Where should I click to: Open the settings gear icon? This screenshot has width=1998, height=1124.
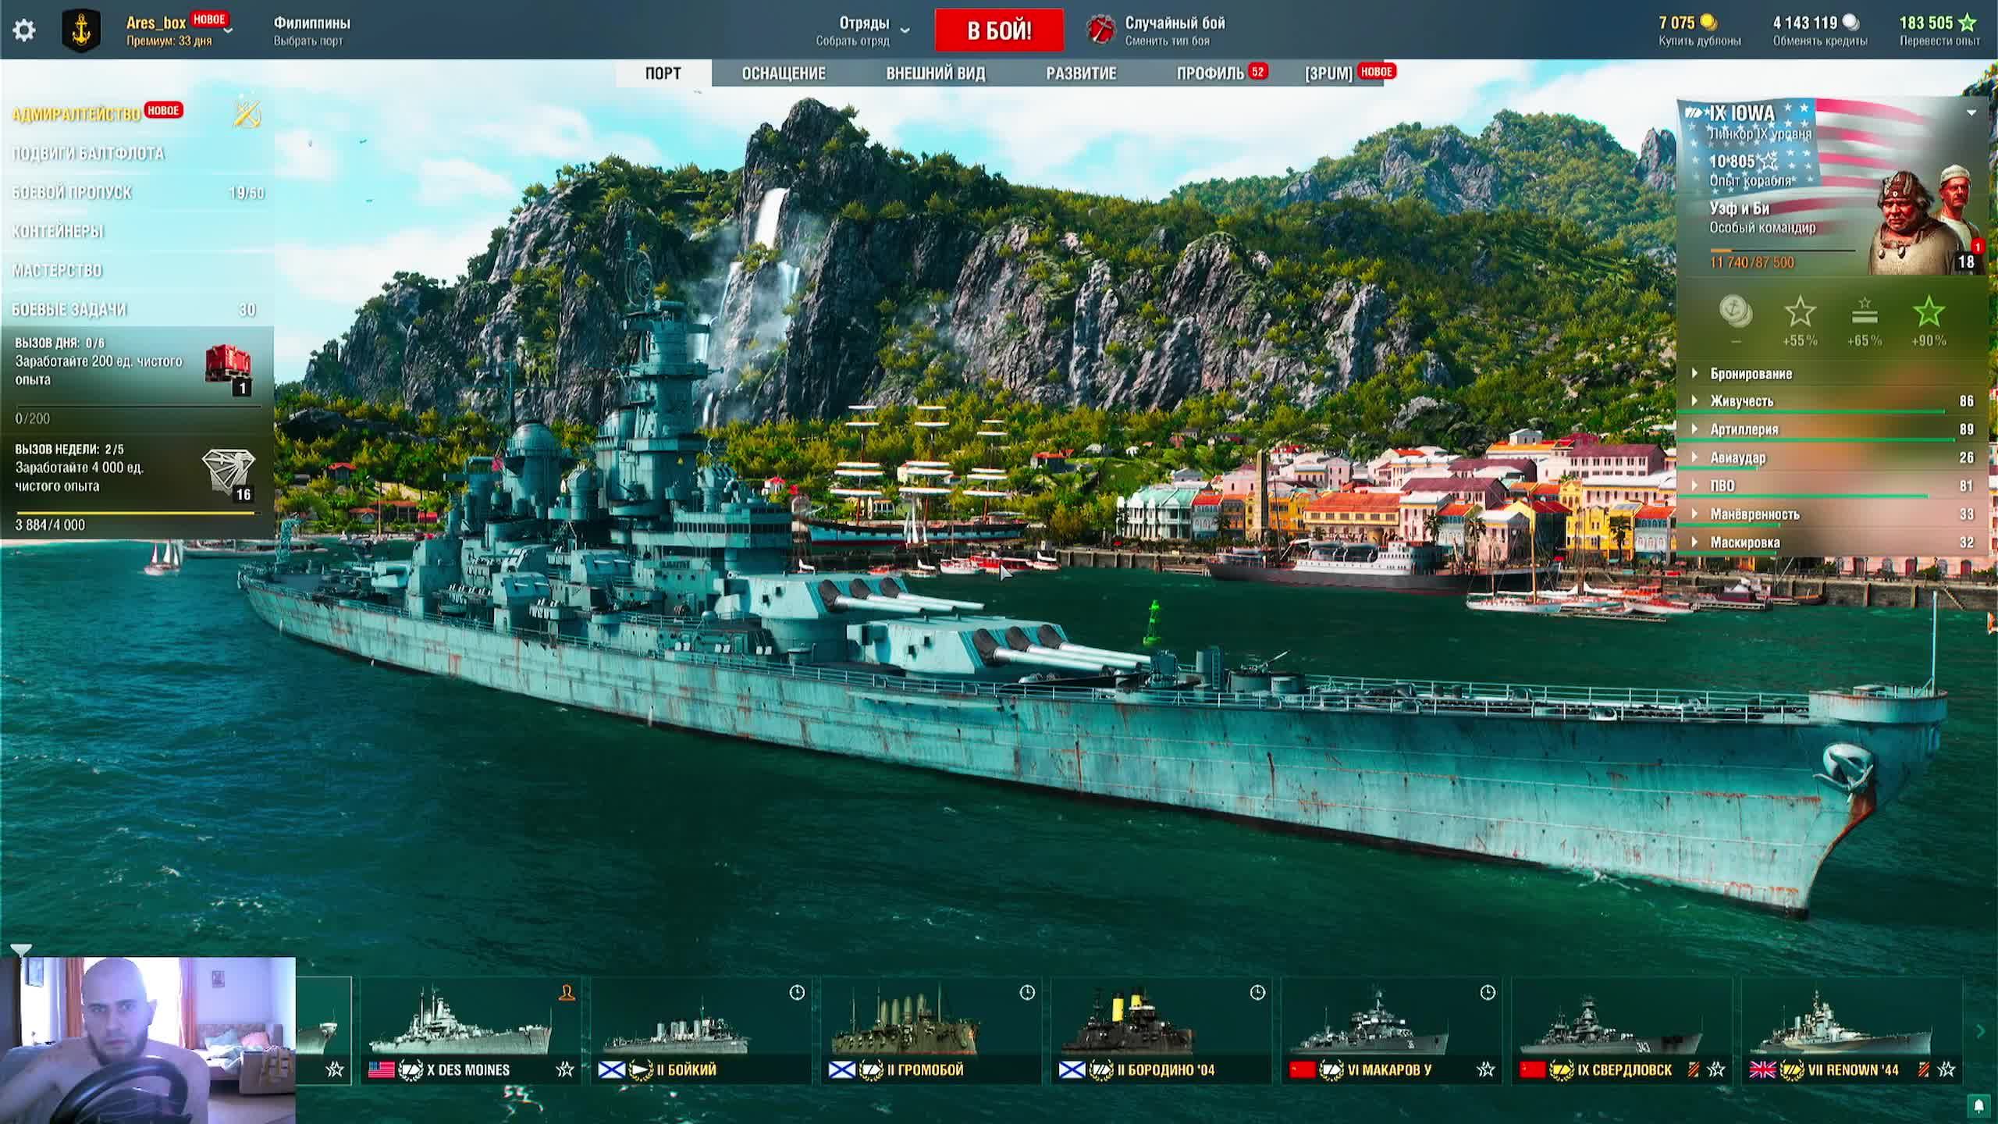24,30
